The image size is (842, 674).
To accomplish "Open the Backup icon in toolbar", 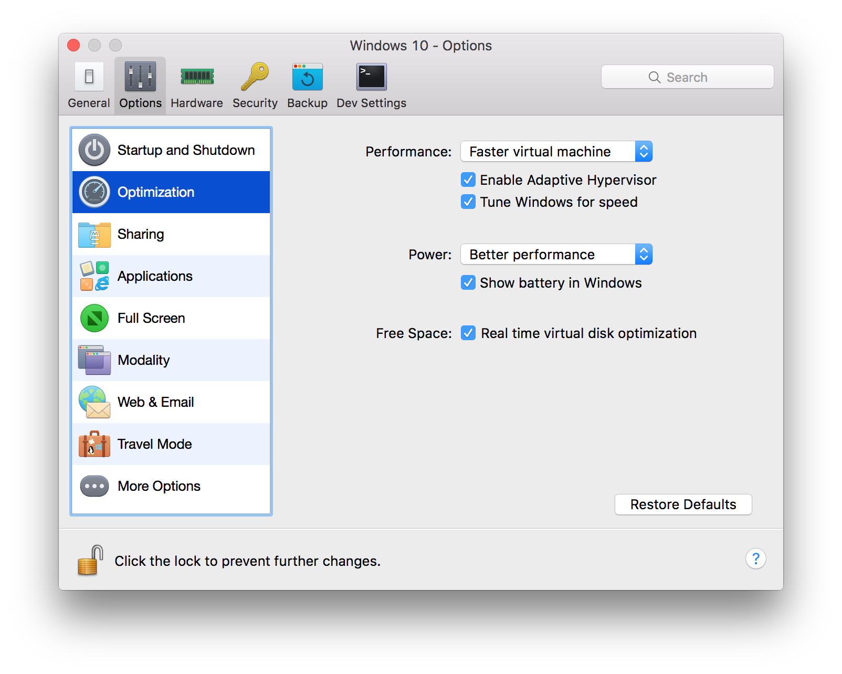I will click(307, 77).
